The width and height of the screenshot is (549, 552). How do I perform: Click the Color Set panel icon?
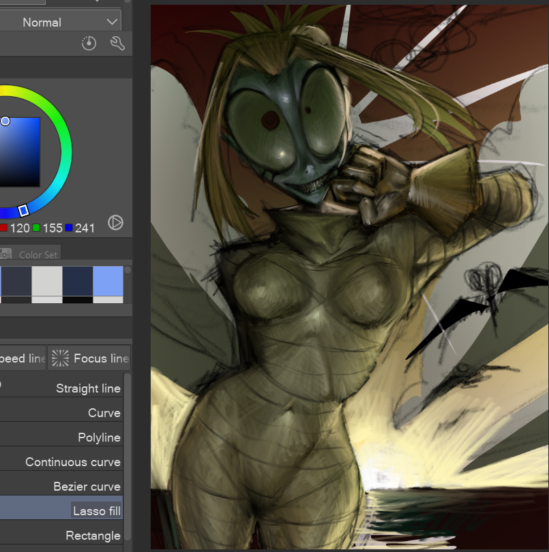5,254
